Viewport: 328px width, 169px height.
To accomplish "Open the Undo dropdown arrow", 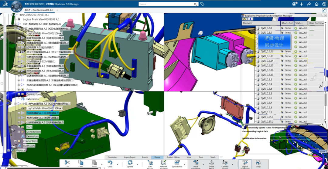I will (x=117, y=164).
